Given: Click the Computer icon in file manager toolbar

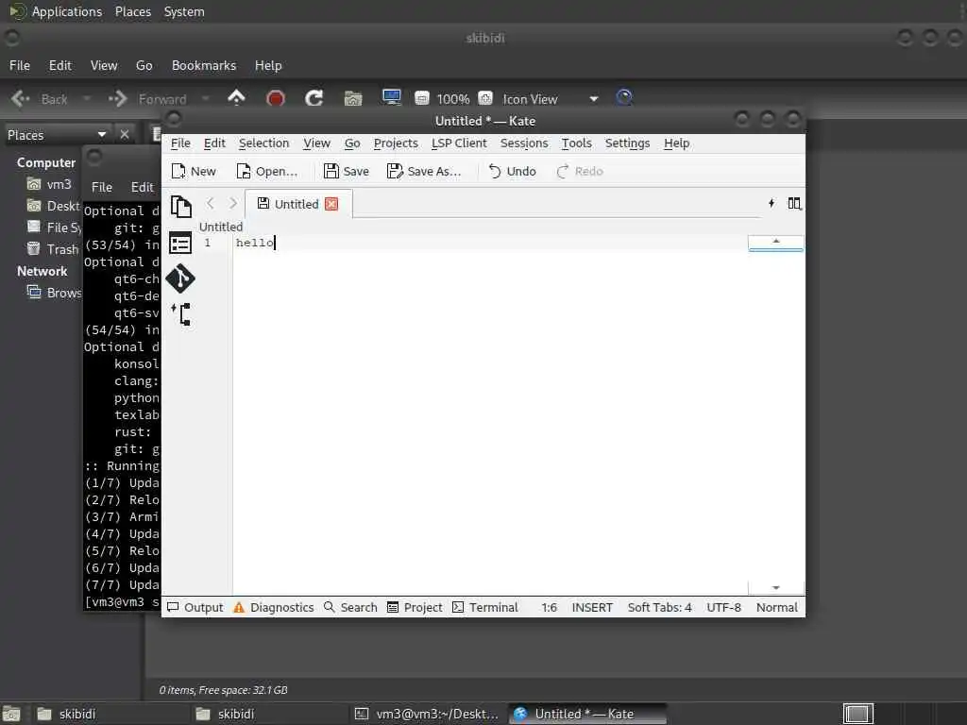Looking at the screenshot, I should tap(392, 97).
